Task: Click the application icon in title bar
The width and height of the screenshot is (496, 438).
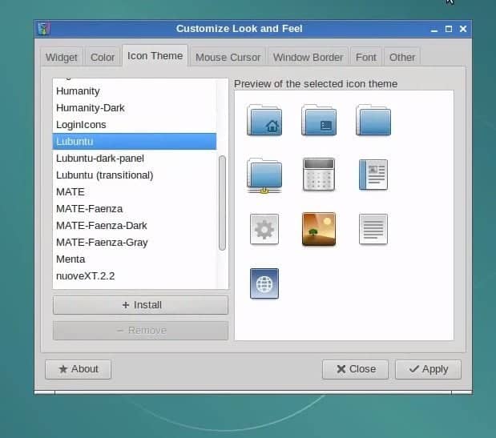Action: coord(43,29)
